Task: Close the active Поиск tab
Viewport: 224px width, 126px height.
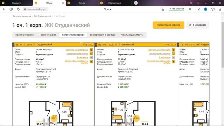Action: click(63, 3)
